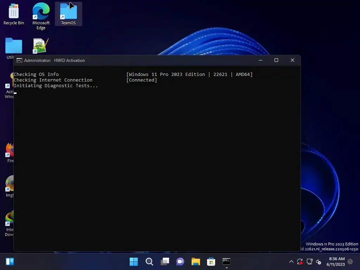
Task: Switch to Command Prompt taskbar icon
Action: pyautogui.click(x=226, y=262)
